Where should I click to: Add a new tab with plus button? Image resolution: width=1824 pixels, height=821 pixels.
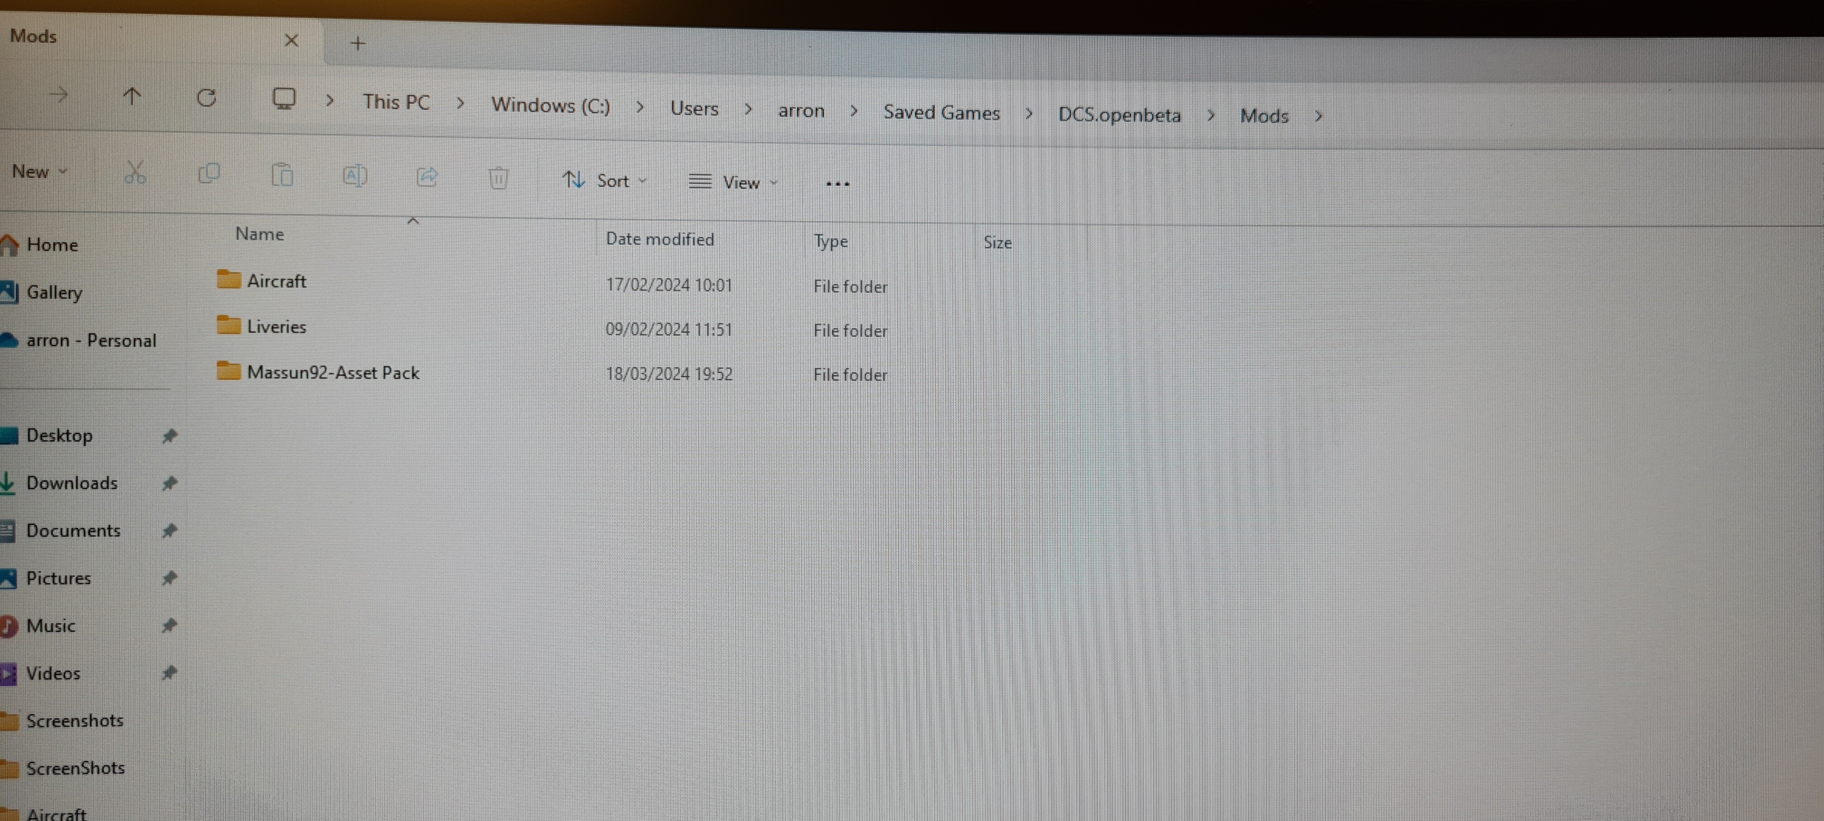point(357,44)
